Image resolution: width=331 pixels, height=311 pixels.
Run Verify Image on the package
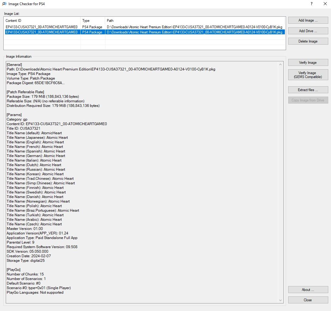click(308, 63)
